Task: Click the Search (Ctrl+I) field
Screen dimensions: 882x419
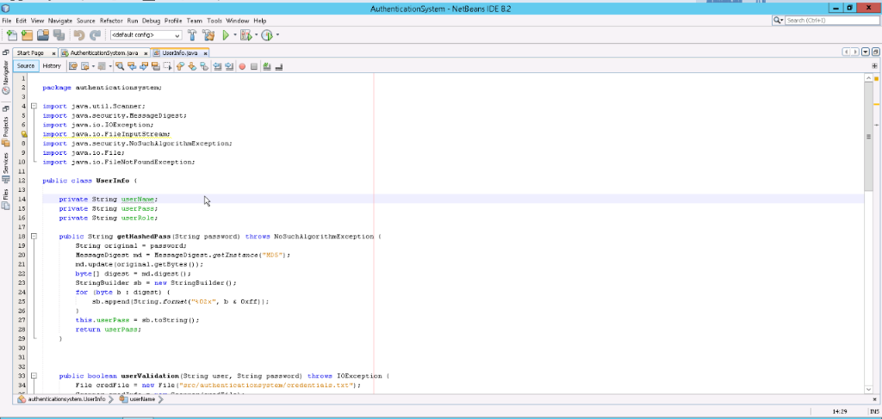Action: 832,21
